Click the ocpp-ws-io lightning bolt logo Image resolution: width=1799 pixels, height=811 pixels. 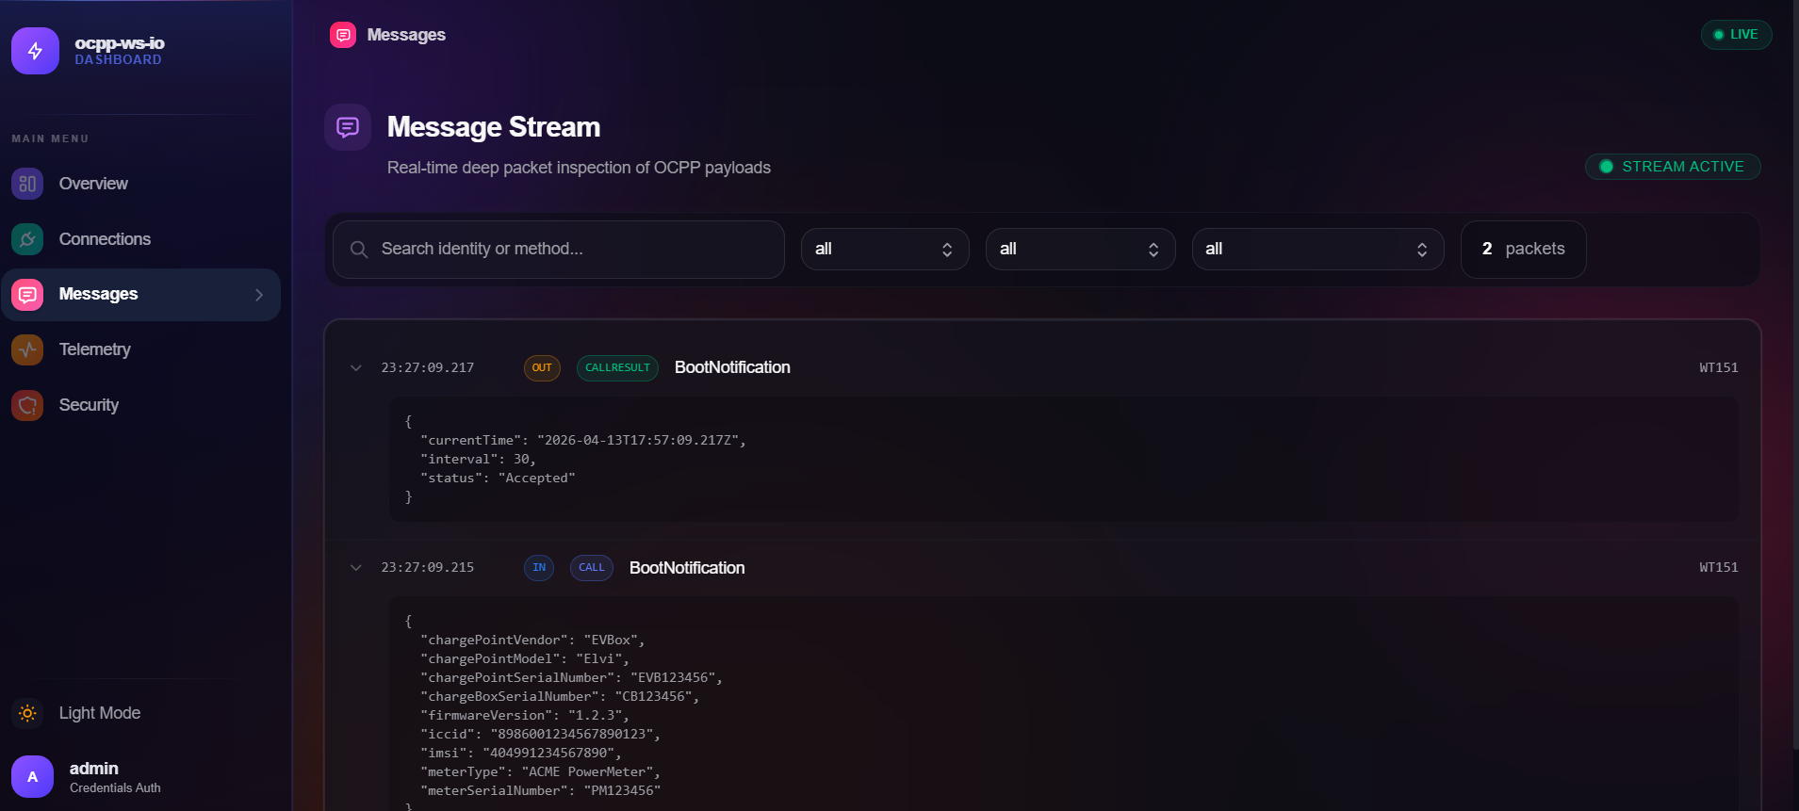point(35,51)
